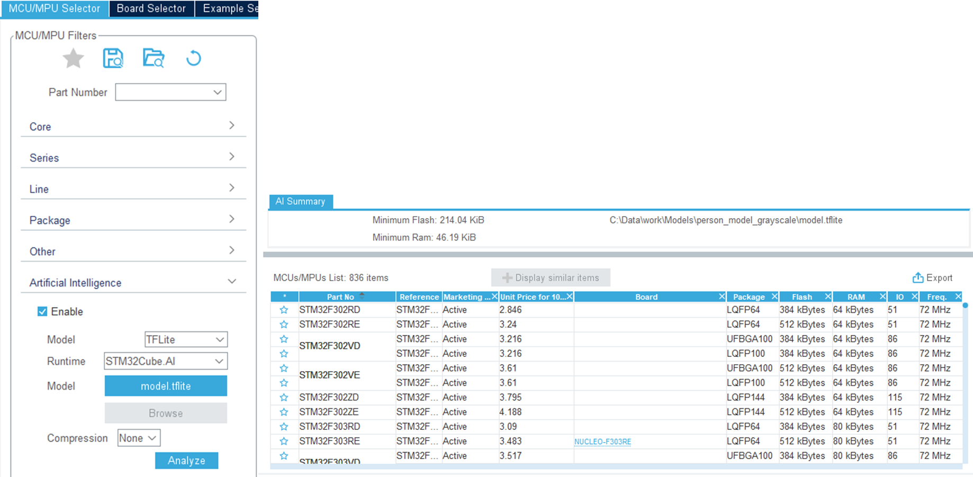This screenshot has width=973, height=477.
Task: Open the NUCLEO-F303RE board link
Action: [x=602, y=442]
